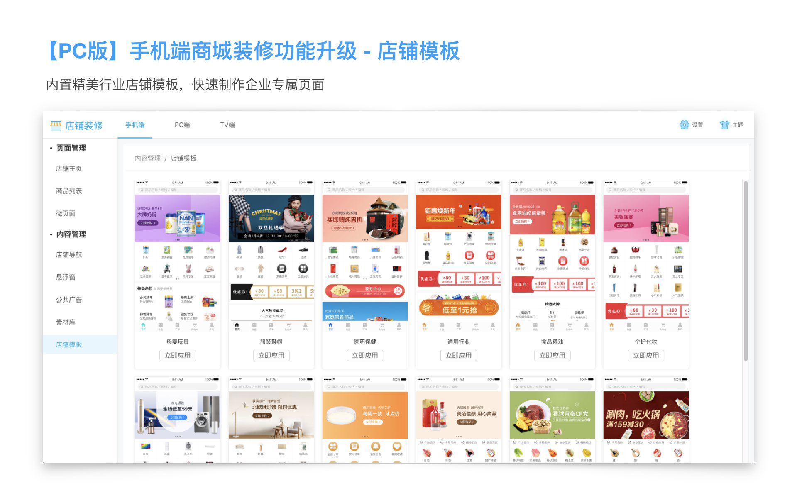
Task: Open 素材库 in the sidebar
Action: tap(66, 322)
